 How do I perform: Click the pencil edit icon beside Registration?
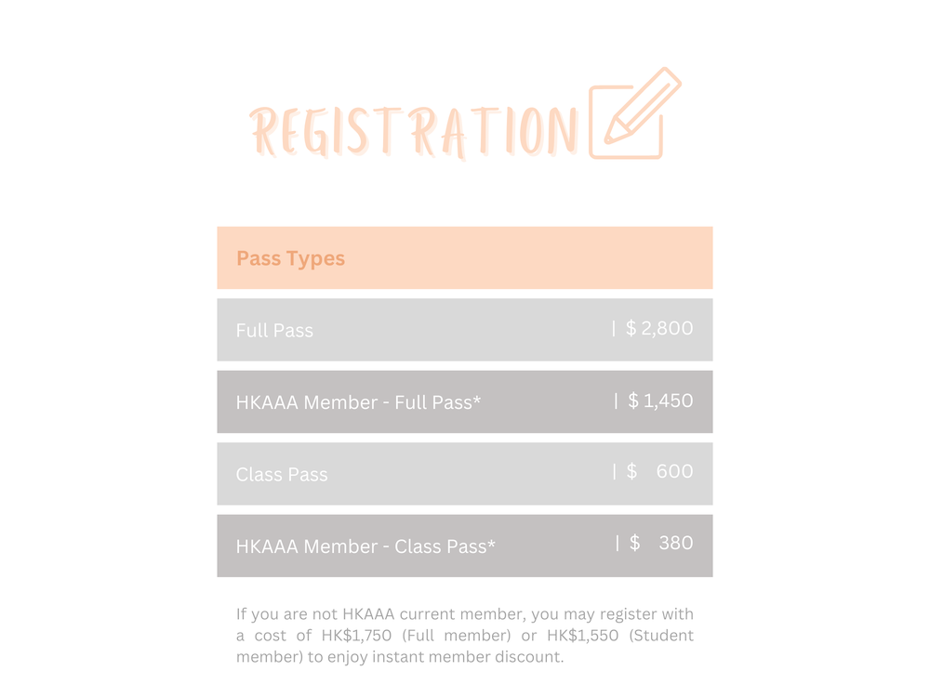(x=634, y=113)
